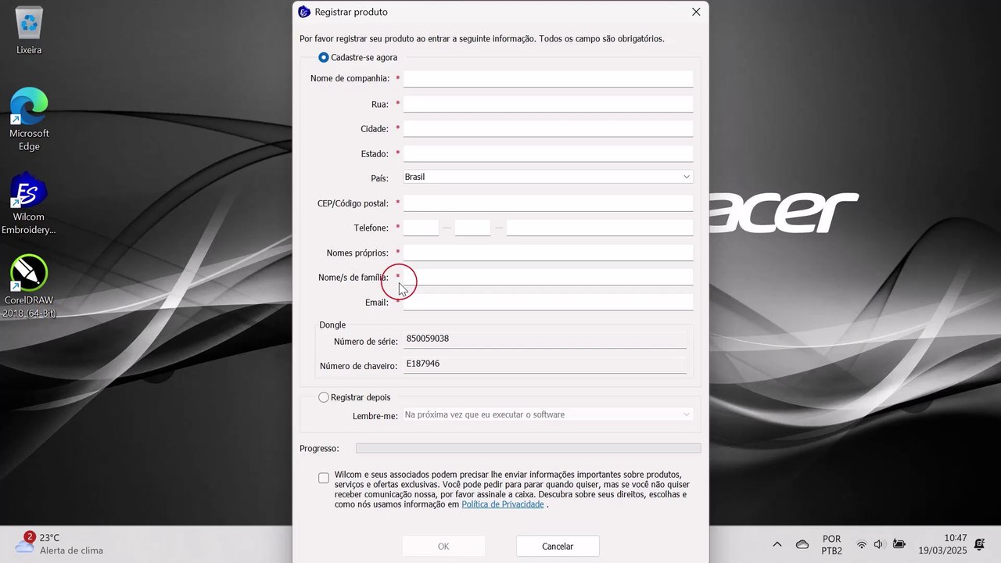Focus the Estado text field

coord(548,153)
